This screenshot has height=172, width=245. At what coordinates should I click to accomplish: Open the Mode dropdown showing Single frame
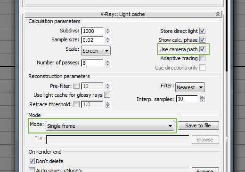coord(110,125)
